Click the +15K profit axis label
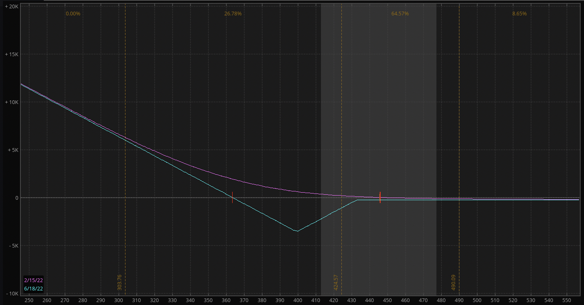 (x=11, y=54)
